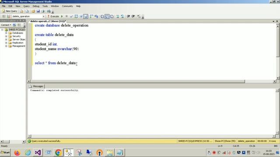Click the 'select * from delete_data' line
Viewport: 280px width, 157px height.
(55, 63)
